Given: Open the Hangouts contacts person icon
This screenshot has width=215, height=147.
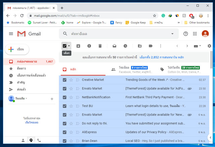Looking at the screenshot, I should 23,140.
